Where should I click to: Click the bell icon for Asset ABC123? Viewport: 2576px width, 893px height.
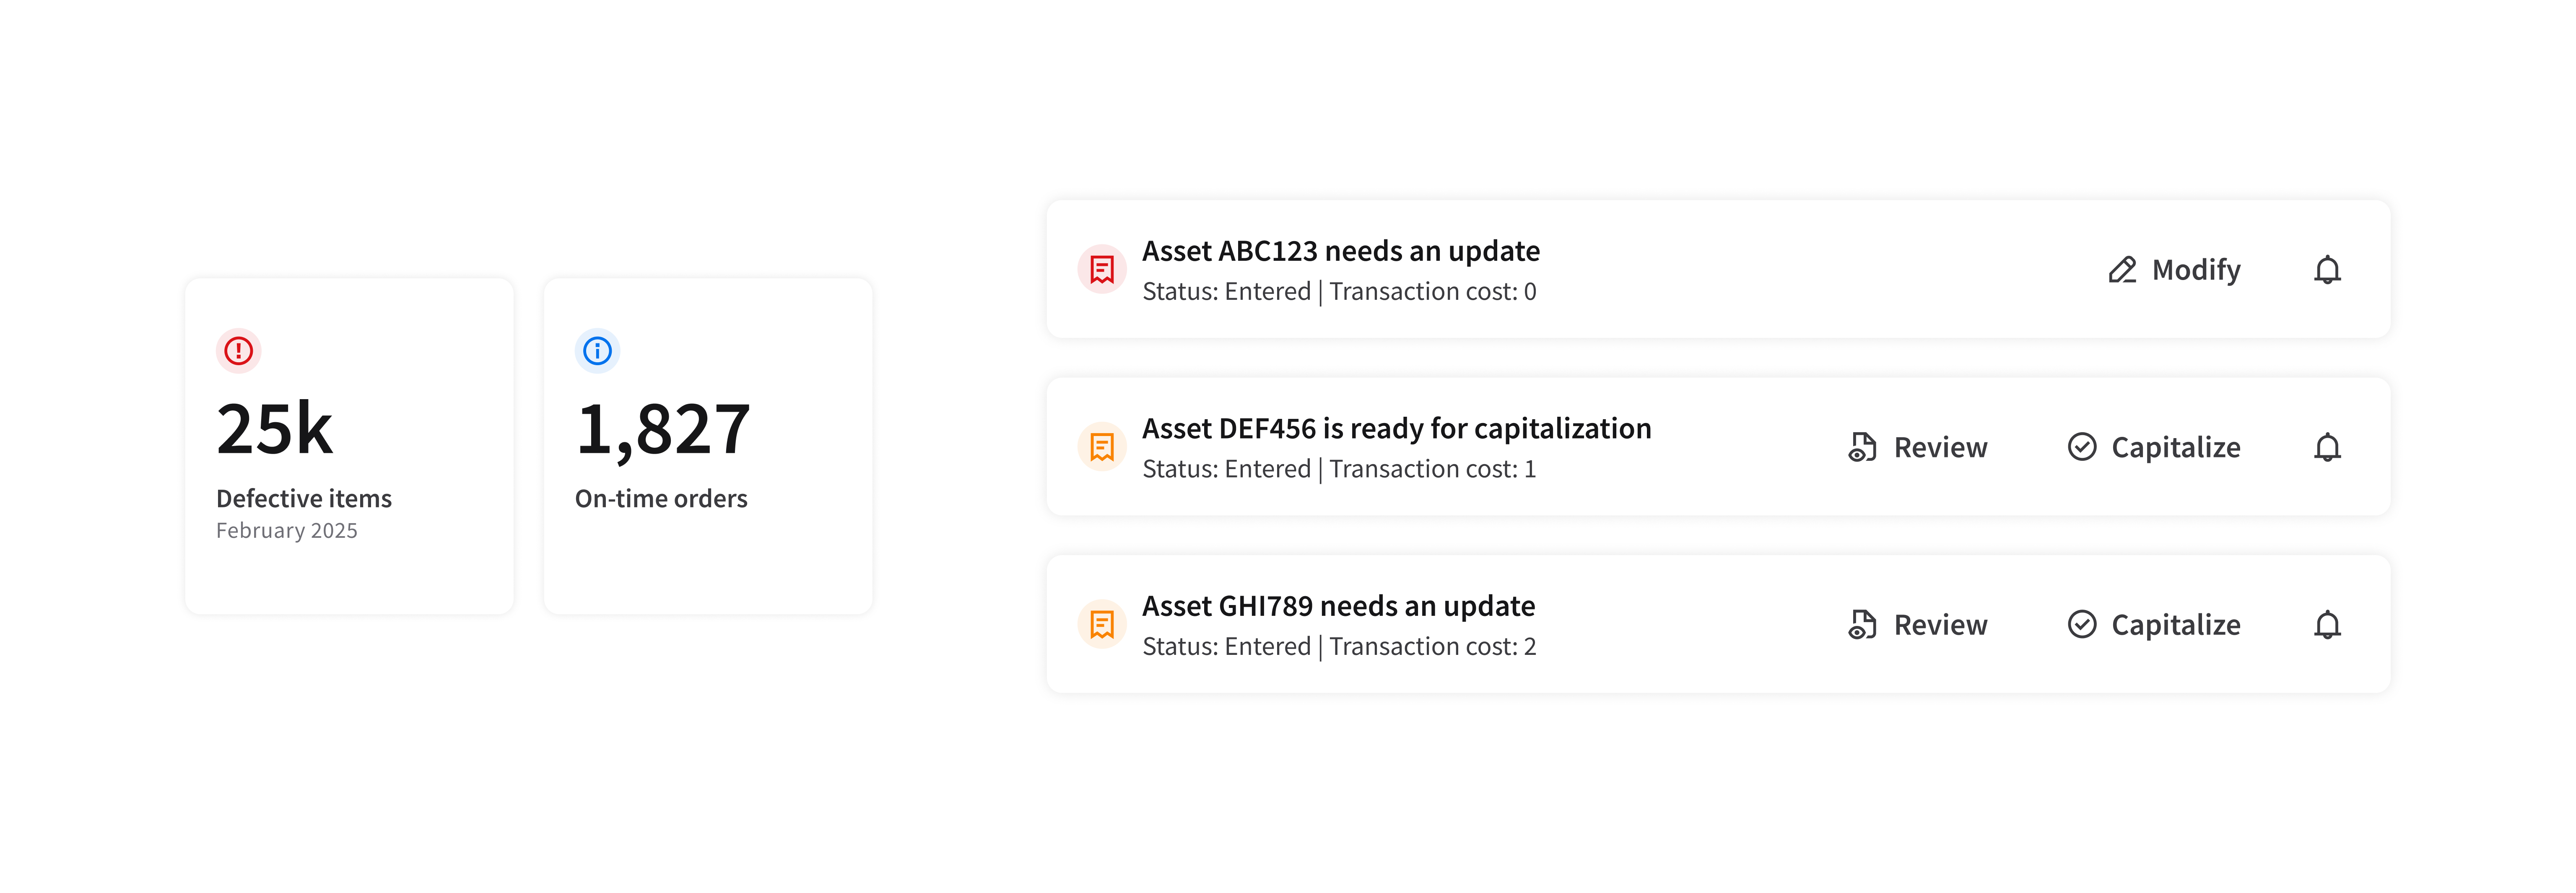[x=2327, y=270]
